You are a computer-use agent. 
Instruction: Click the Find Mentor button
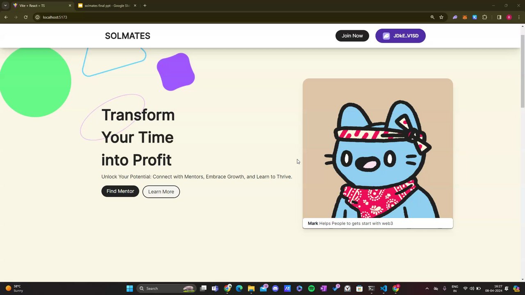tap(120, 191)
